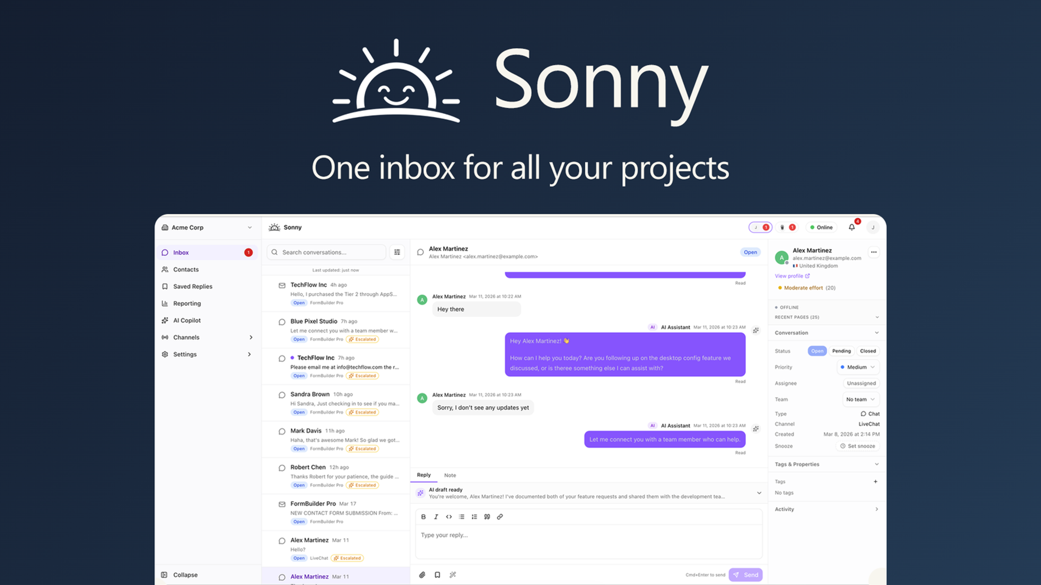Collapse the Tags & Properties section
The height and width of the screenshot is (585, 1041).
826,464
